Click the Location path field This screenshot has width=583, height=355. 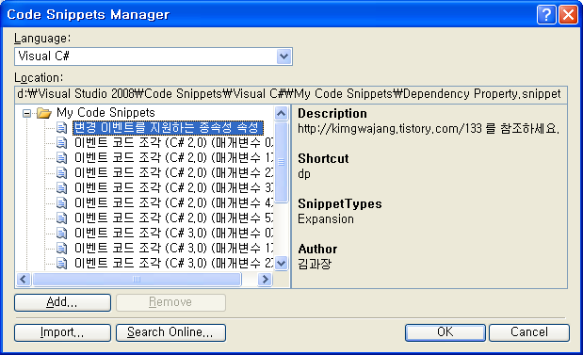[291, 94]
